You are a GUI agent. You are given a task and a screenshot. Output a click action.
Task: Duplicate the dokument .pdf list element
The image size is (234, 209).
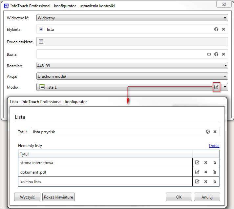(214, 172)
